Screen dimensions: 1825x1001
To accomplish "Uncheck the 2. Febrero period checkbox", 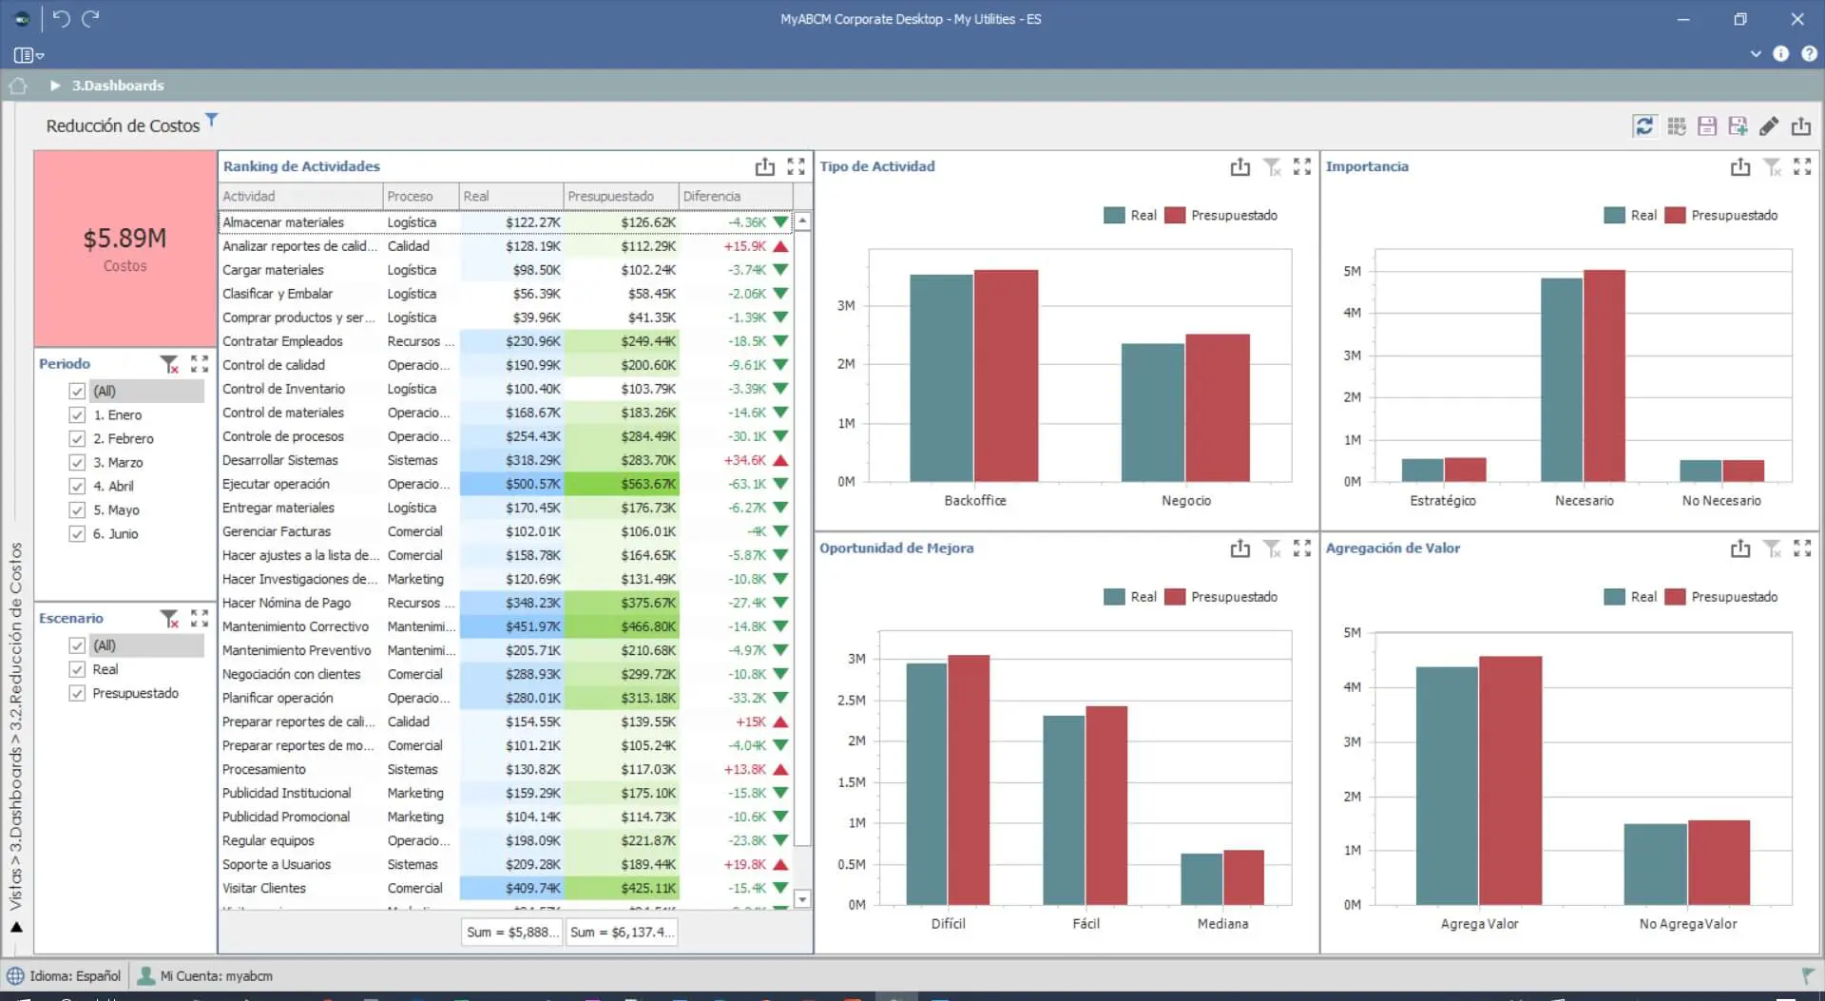I will 77,439.
